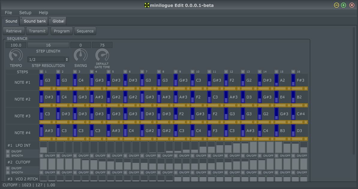
Task: Select the A#3 note at NOTE #4 step 1
Action: (x=49, y=131)
